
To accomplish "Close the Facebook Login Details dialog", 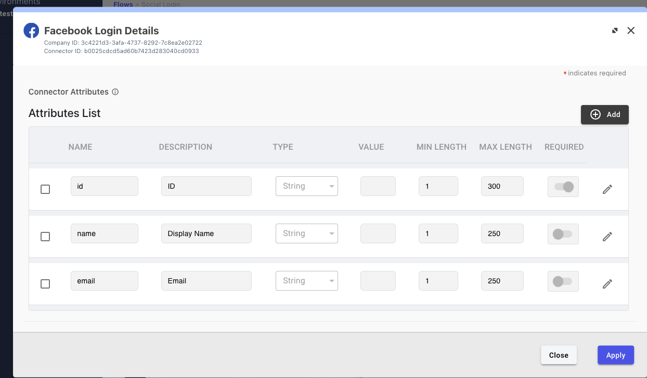I will click(x=631, y=31).
